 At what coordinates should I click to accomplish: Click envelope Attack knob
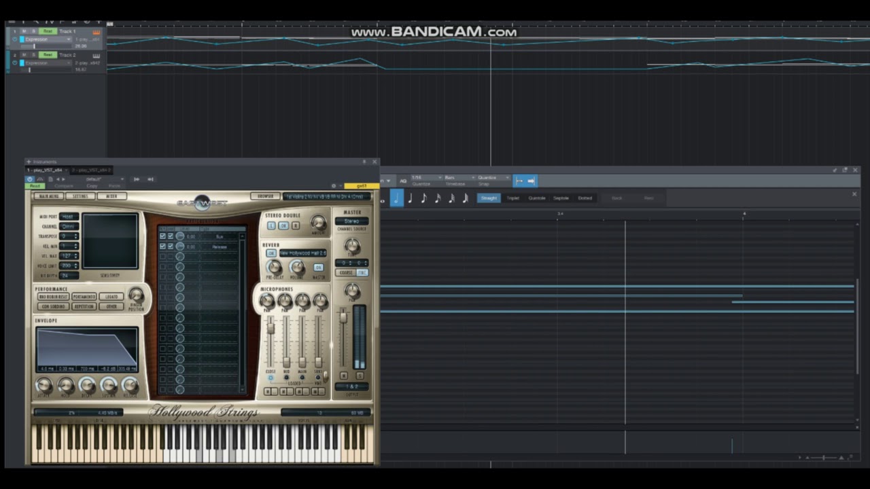pos(43,385)
